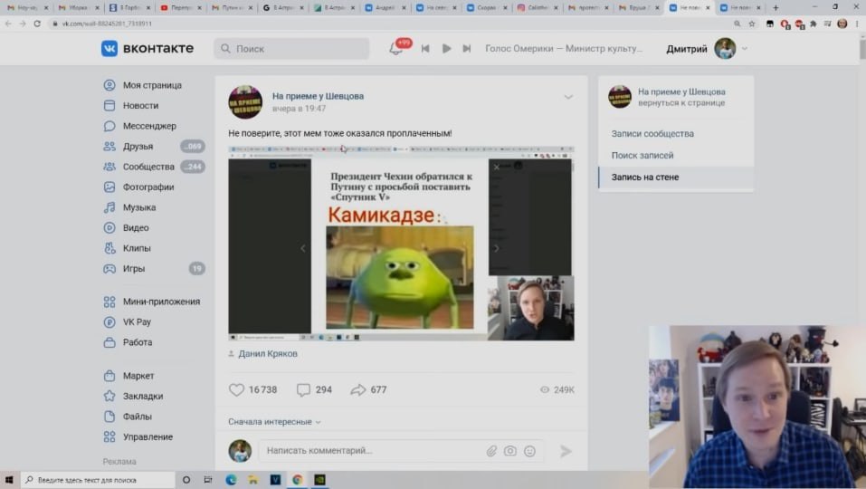Screen dimensions: 866x489
Task: Click the Windows taskbar search box
Action: tap(98, 480)
